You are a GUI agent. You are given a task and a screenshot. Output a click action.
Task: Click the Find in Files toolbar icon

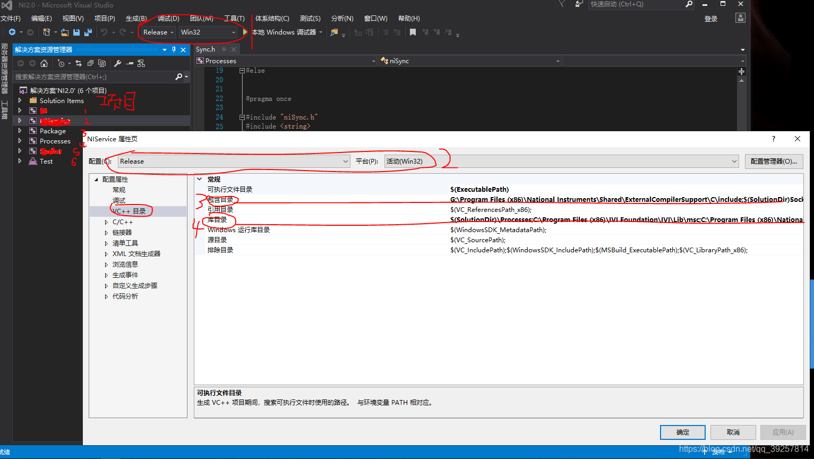(334, 32)
